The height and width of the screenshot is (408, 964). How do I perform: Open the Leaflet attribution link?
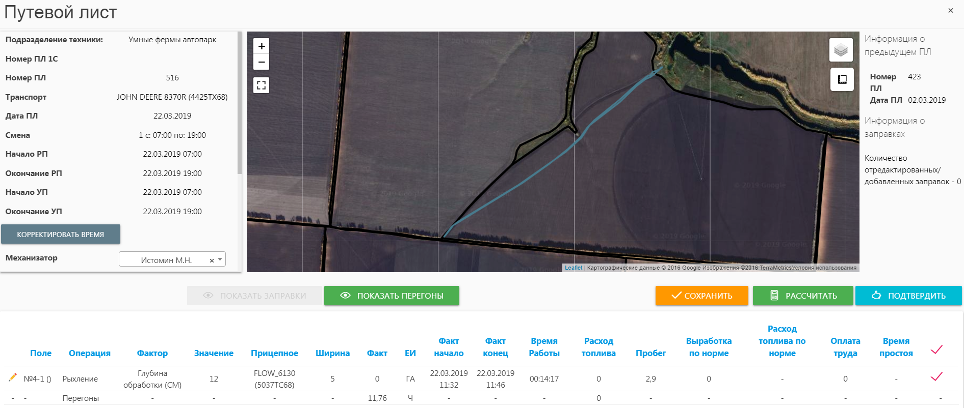point(573,268)
